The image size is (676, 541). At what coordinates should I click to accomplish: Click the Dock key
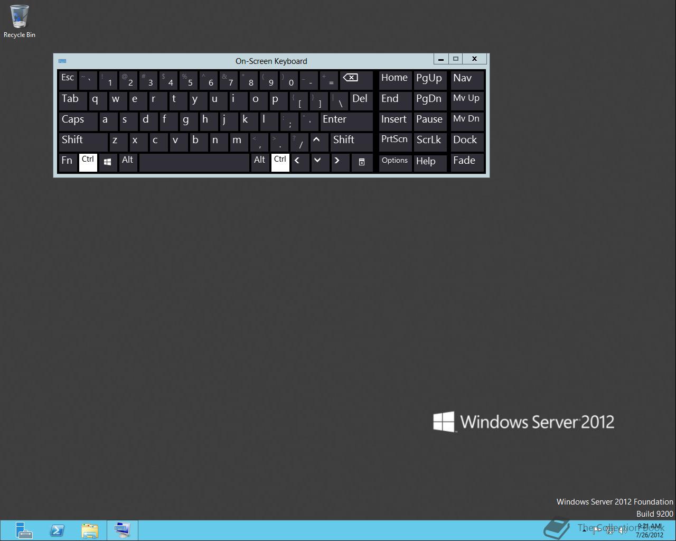coord(467,142)
